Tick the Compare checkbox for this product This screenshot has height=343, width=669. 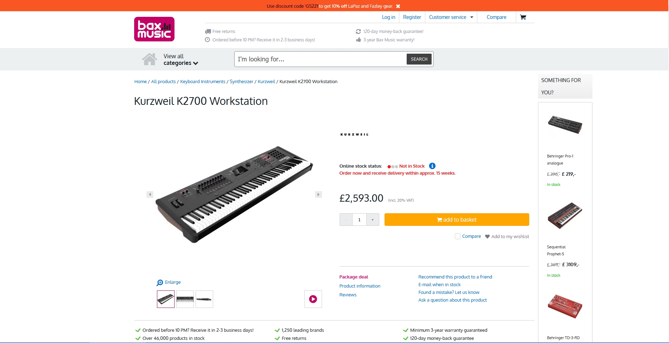pyautogui.click(x=458, y=236)
